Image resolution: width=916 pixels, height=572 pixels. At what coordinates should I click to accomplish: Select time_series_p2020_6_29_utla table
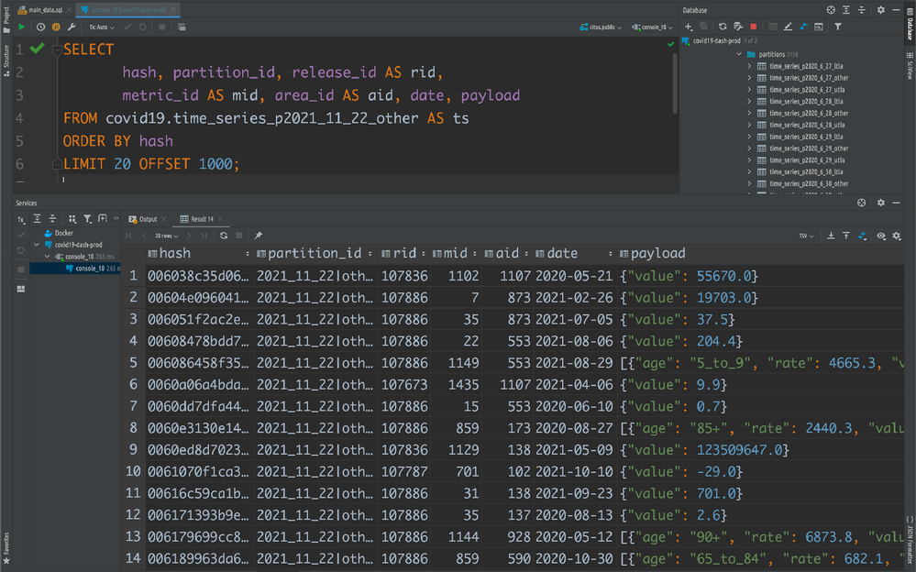click(807, 159)
